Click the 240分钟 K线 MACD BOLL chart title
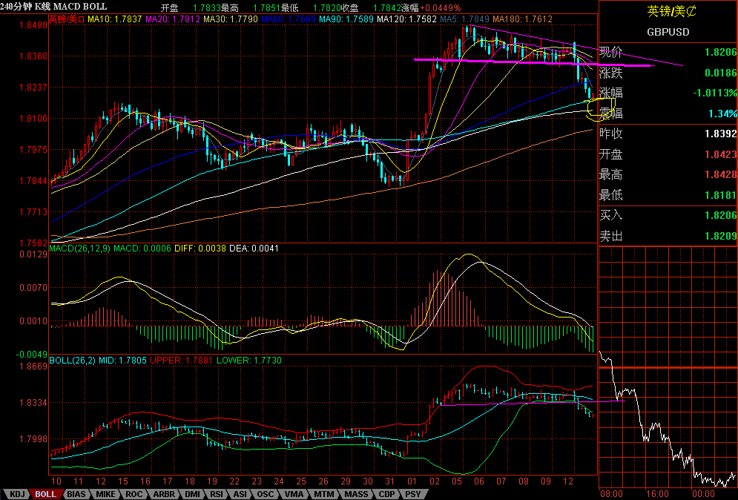 53,7
